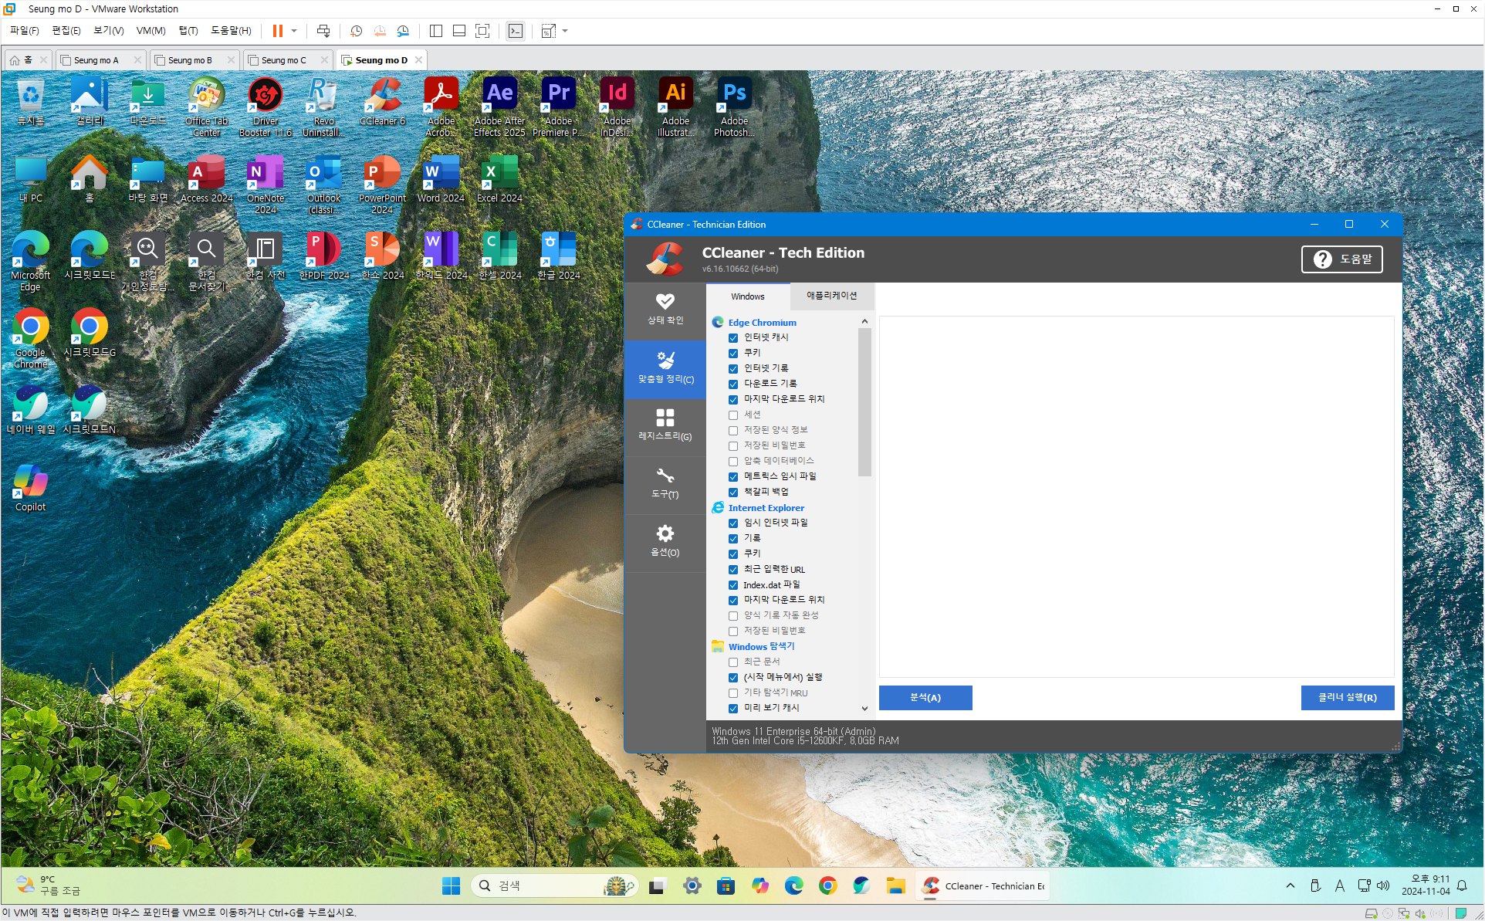
Task: Check Windows 탐색기 최근 문서 checkbox
Action: pyautogui.click(x=733, y=662)
